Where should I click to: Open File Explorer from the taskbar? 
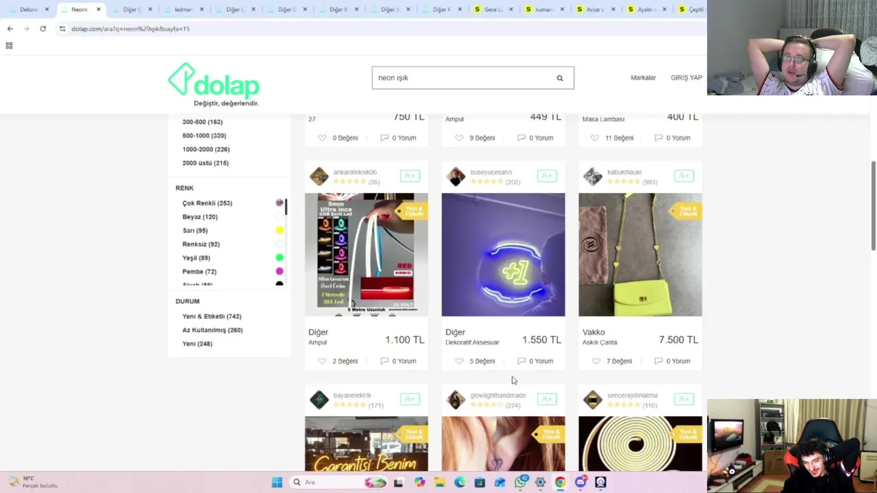(x=439, y=482)
